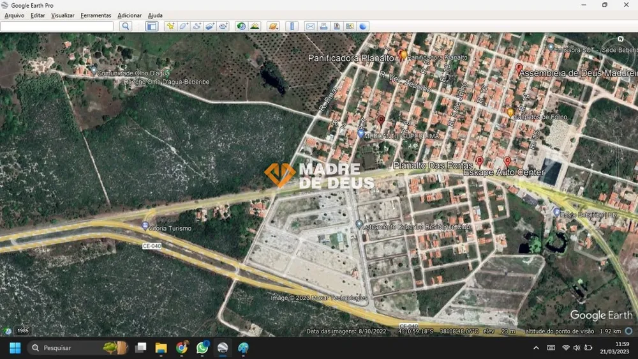This screenshot has height=359, width=638.
Task: Click the Wi-Fi tray icon
Action: pyautogui.click(x=565, y=348)
